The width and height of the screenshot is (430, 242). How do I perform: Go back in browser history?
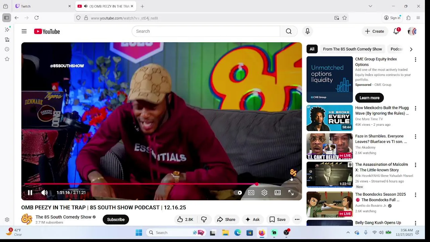(x=16, y=18)
